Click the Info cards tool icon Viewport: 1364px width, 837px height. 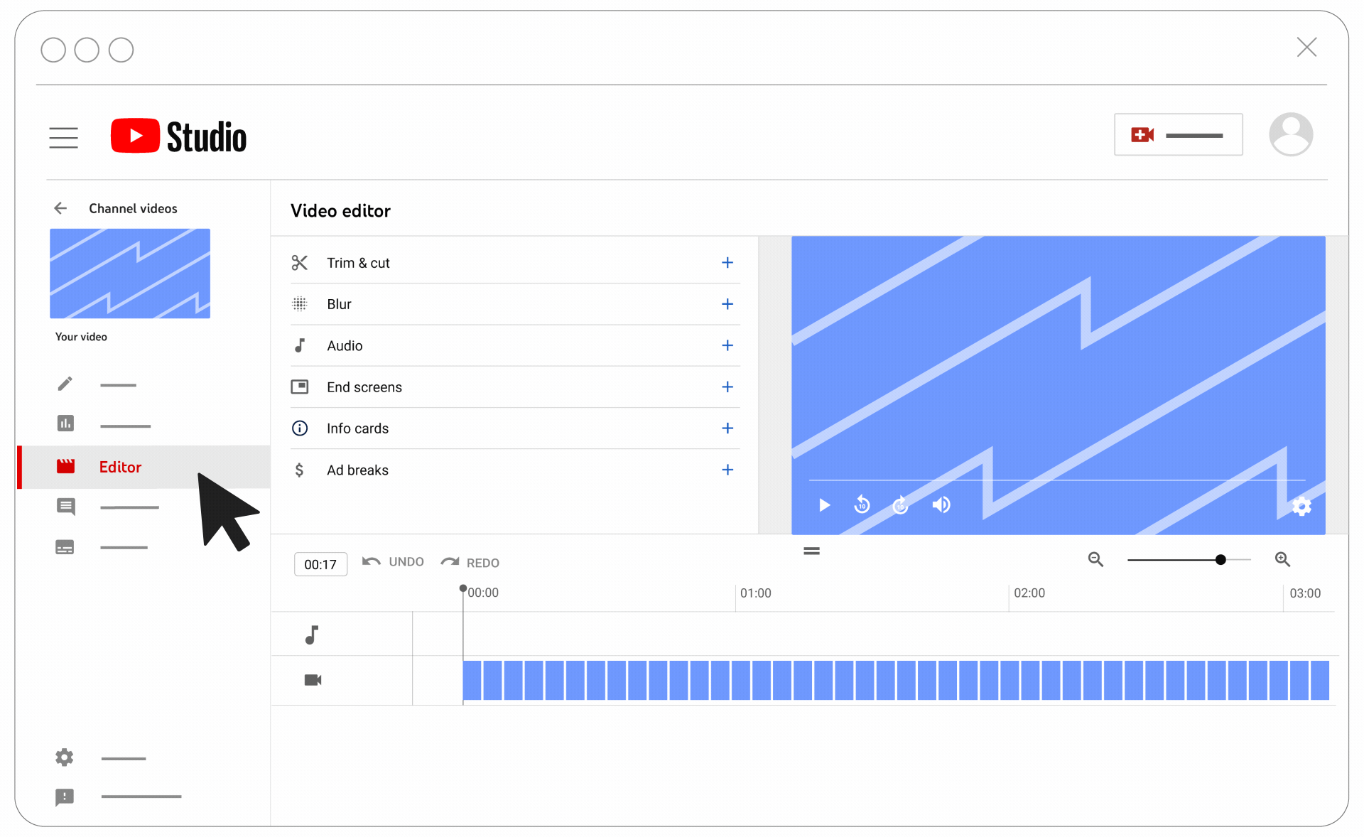pyautogui.click(x=298, y=428)
